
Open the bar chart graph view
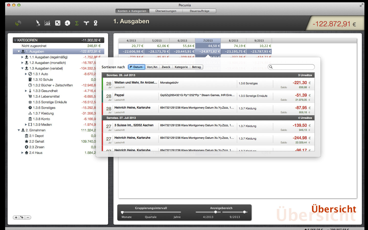click(47, 23)
